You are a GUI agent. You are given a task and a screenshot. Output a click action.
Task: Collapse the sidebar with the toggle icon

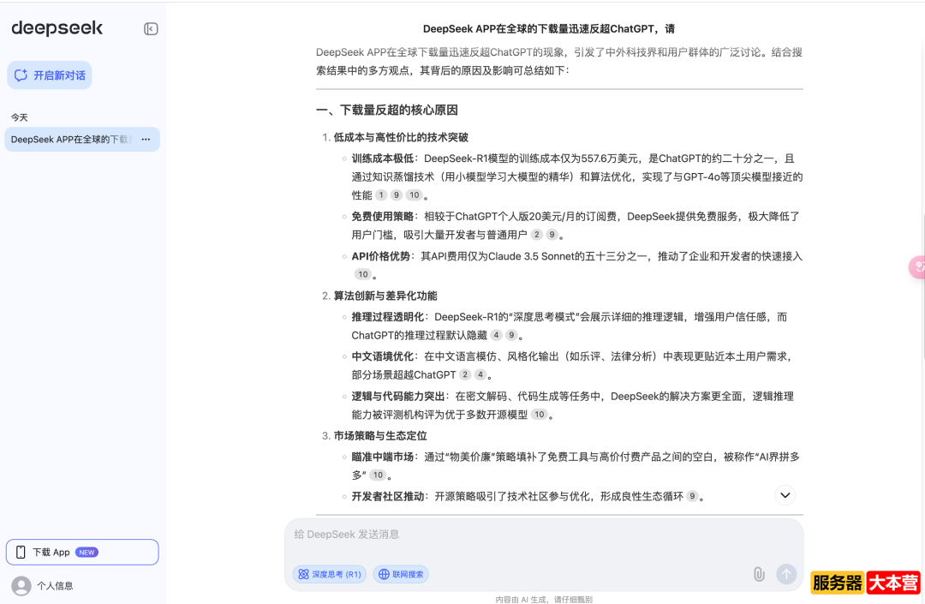(x=151, y=29)
